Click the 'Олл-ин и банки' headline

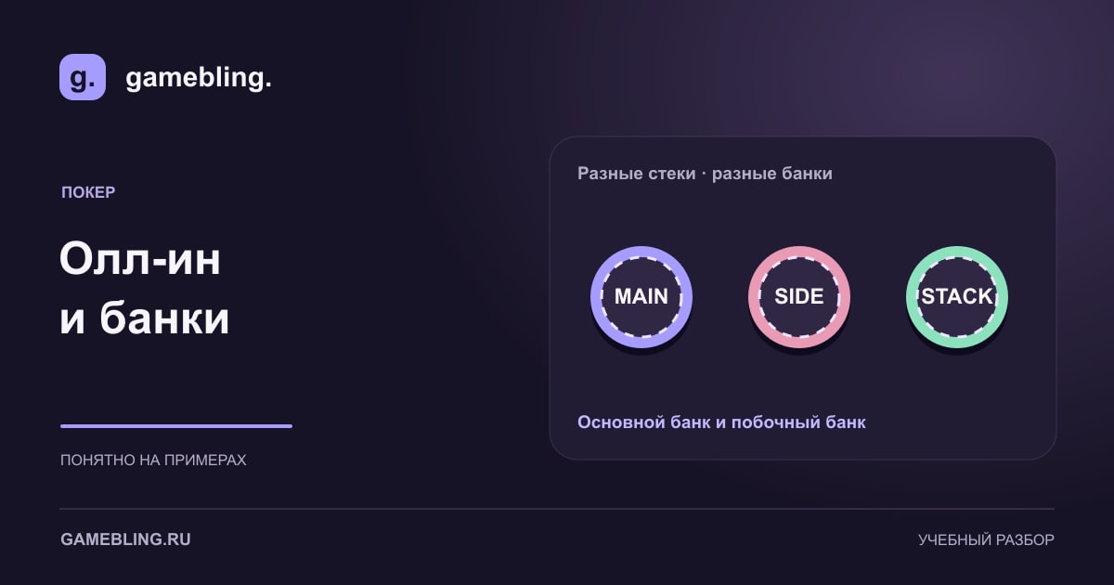(x=145, y=289)
